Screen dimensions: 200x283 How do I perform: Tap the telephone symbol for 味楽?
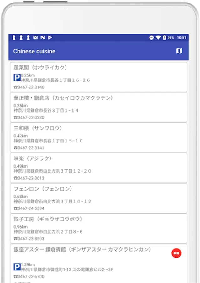click(x=15, y=178)
